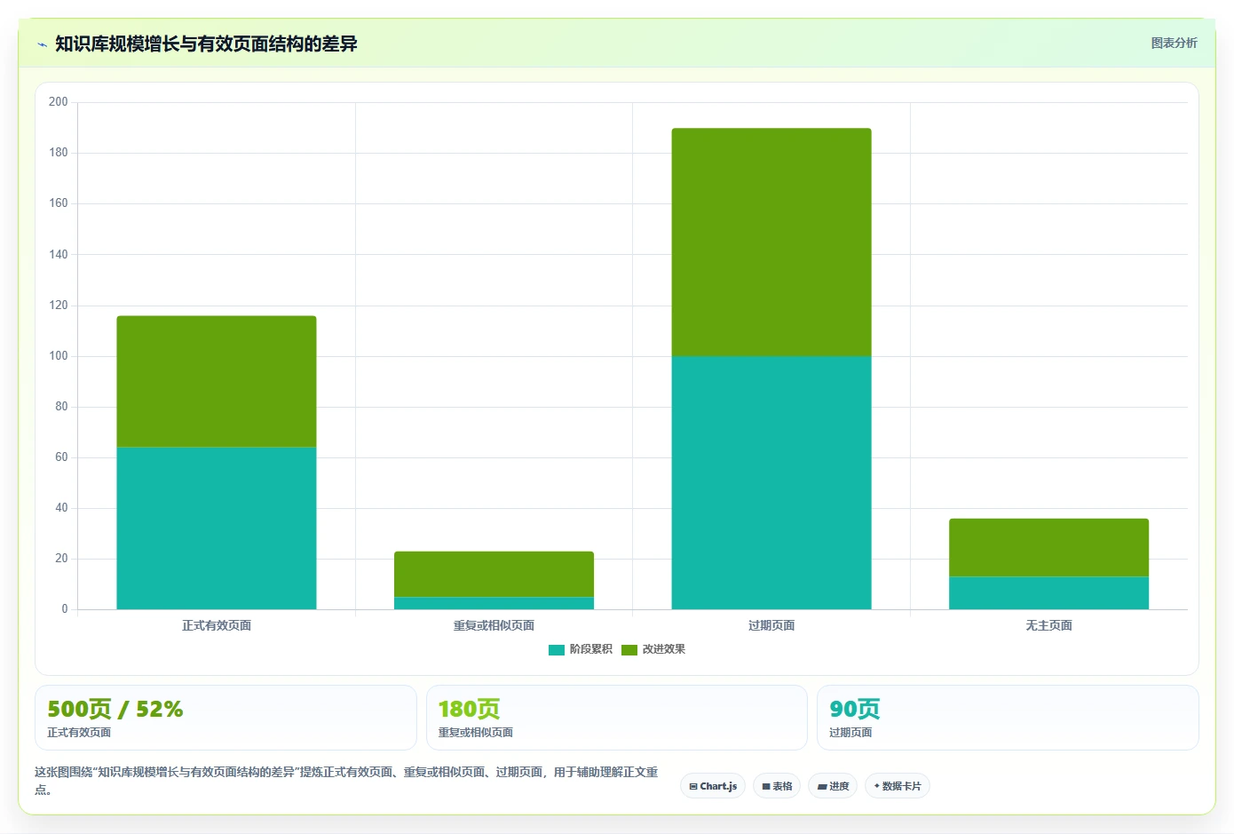
Task: Click the chart title 知识库规模增长与有效页面结构的差异
Action: pyautogui.click(x=206, y=44)
